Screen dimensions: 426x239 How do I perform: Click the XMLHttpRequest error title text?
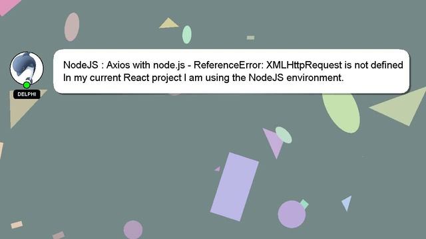(233, 65)
